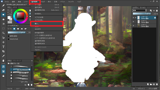Open レイヤー12 settings gear
The width and height of the screenshot is (160, 90).
[155, 18]
